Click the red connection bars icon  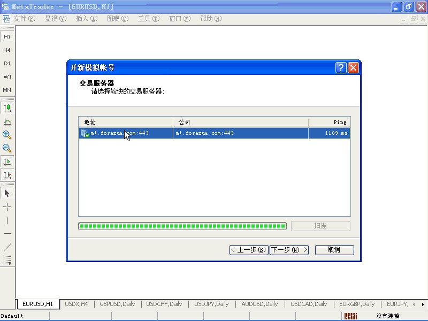coord(350,316)
